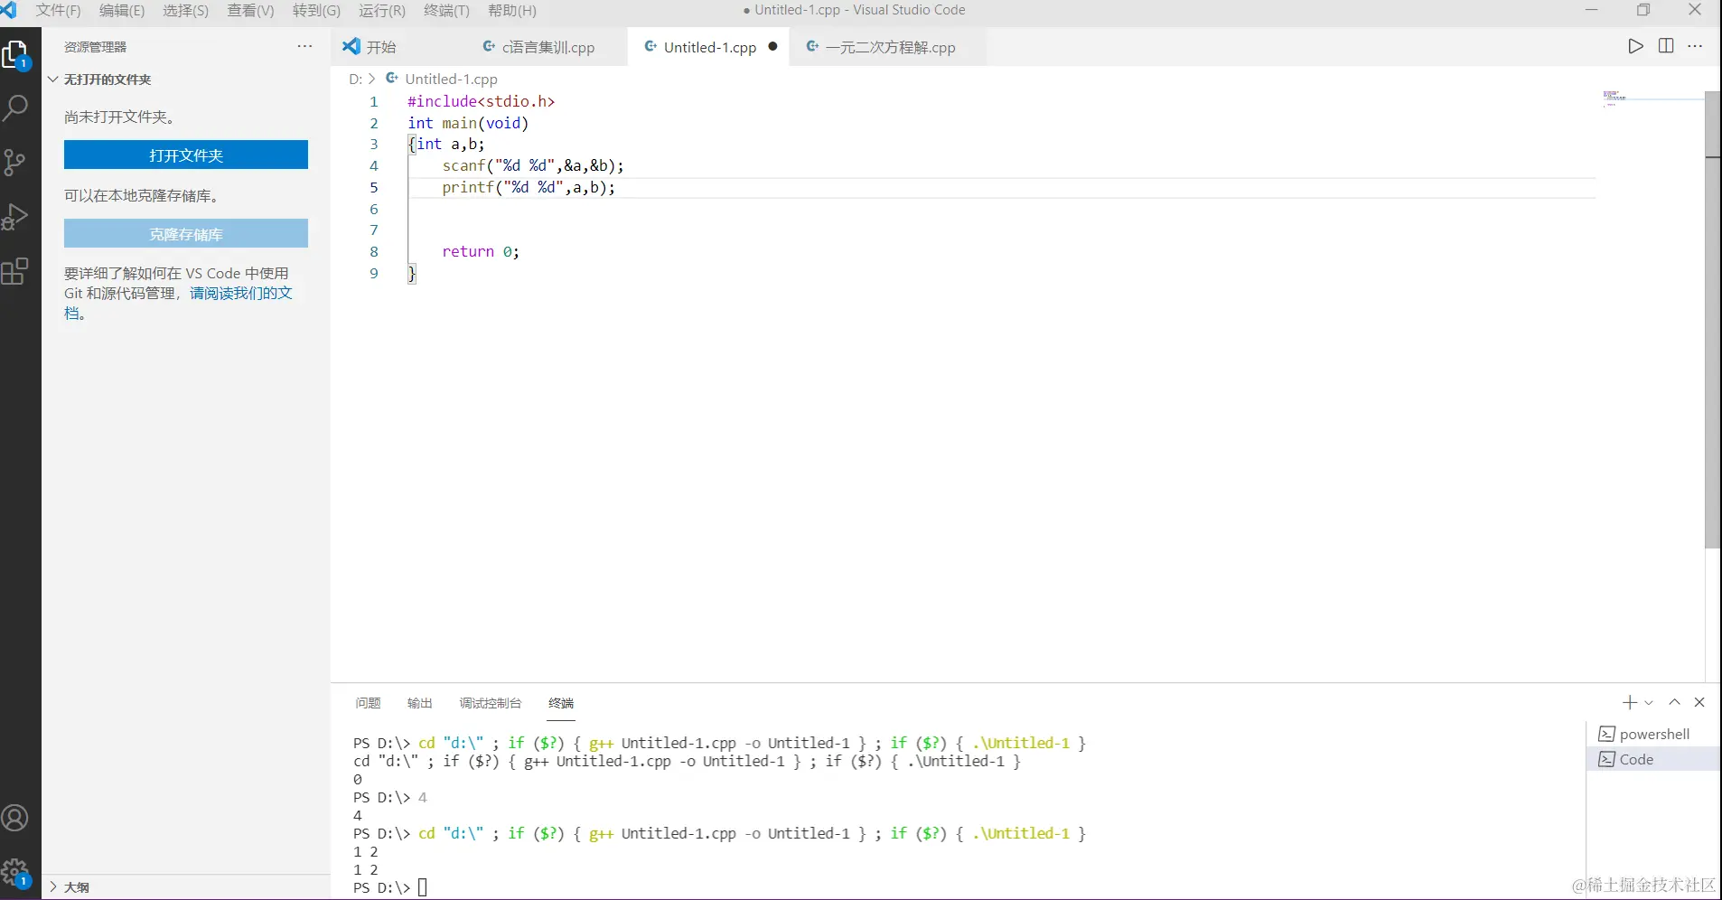This screenshot has width=1722, height=900.
Task: Switch to the 一元二次方程解.cpp tab
Action: click(890, 47)
